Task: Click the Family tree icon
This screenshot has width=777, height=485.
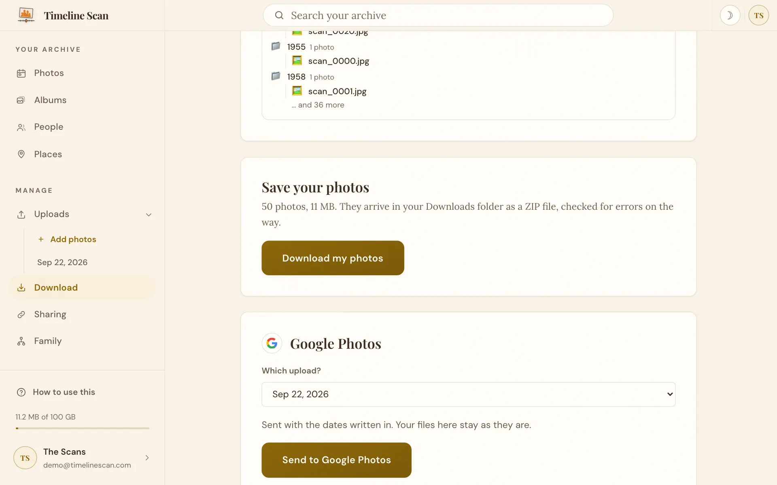Action: pos(21,342)
